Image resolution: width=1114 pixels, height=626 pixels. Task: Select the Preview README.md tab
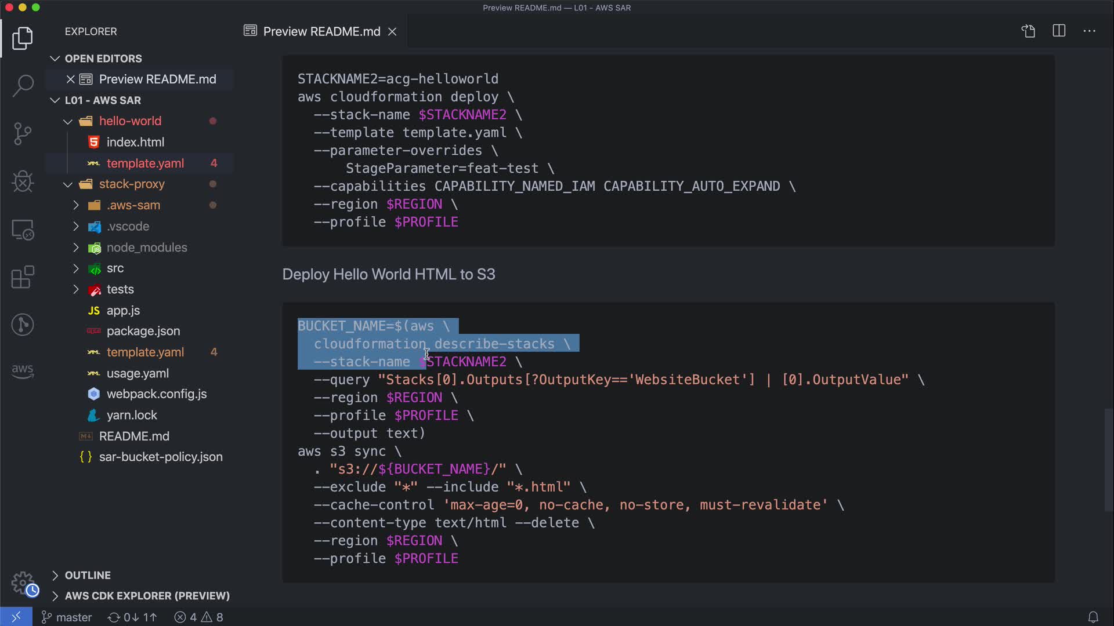321,31
